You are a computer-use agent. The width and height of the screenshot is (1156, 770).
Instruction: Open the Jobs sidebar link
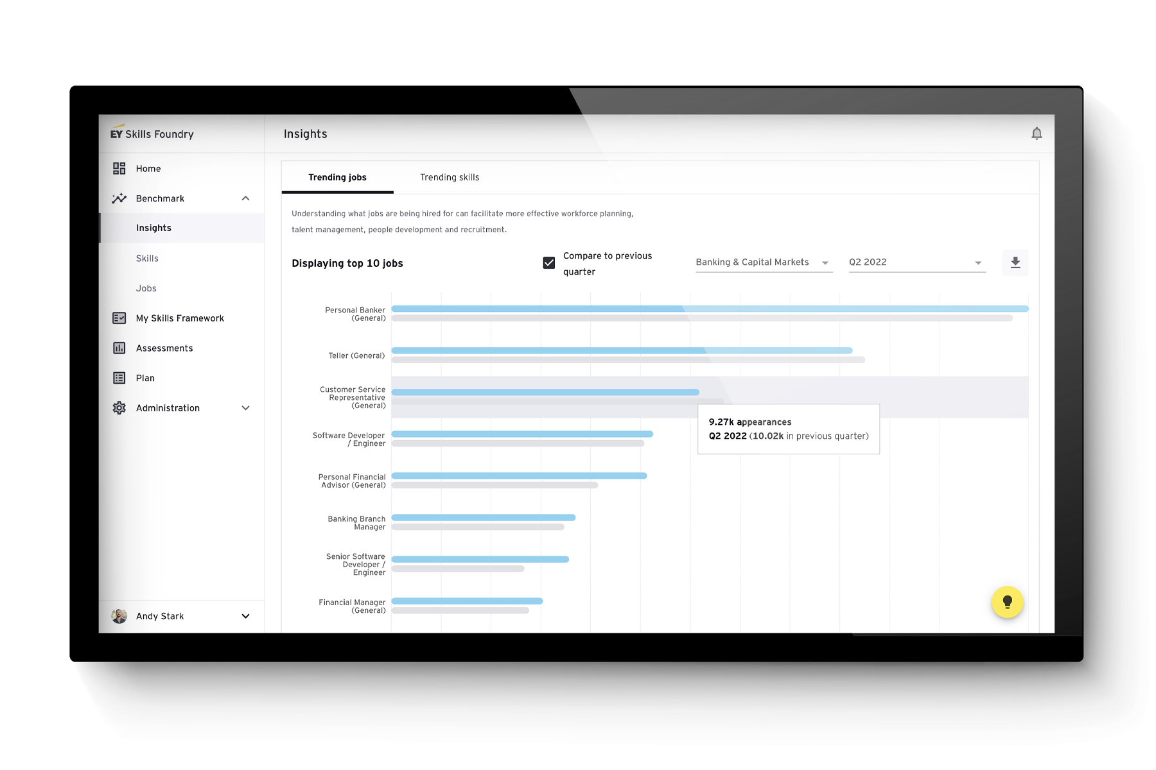(146, 289)
